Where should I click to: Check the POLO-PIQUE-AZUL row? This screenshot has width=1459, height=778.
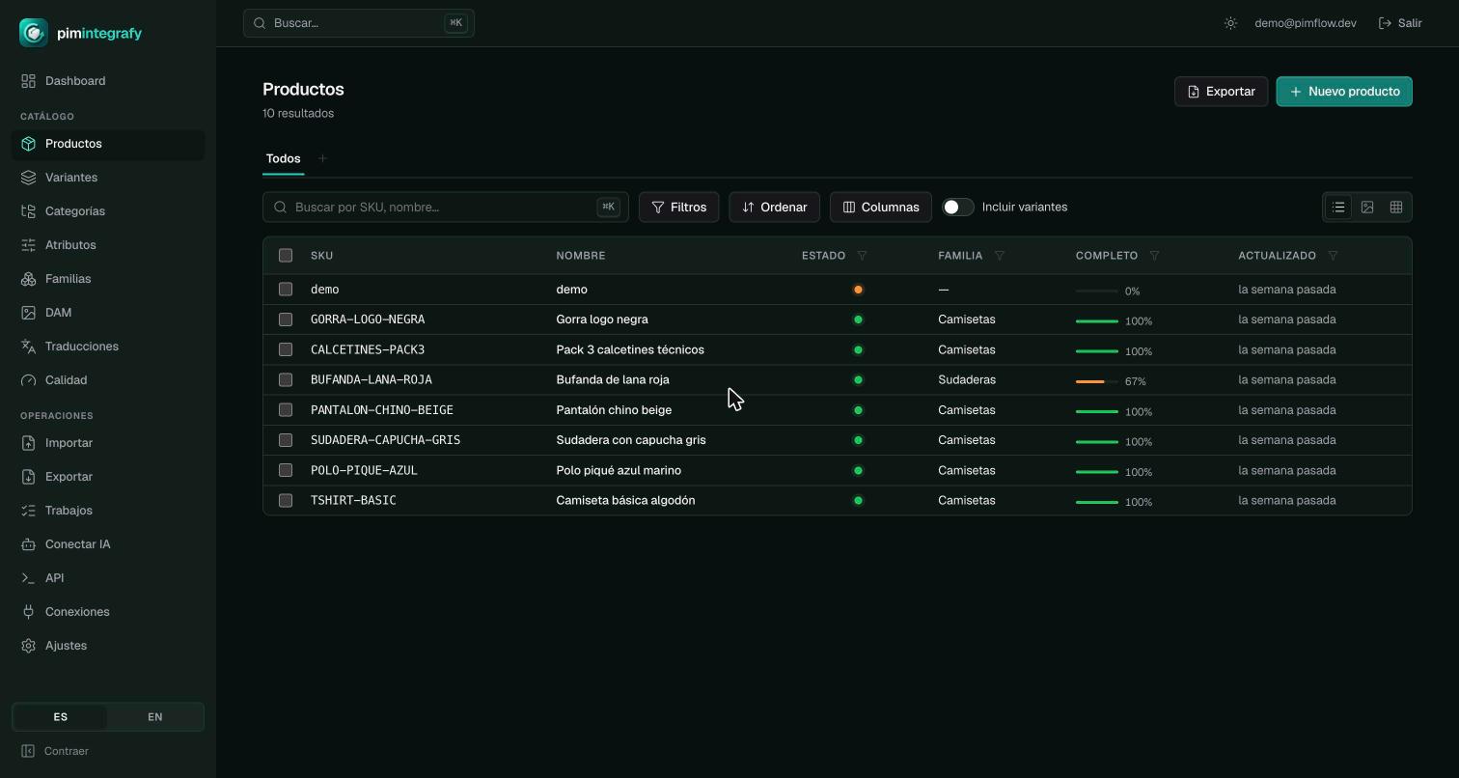[286, 470]
